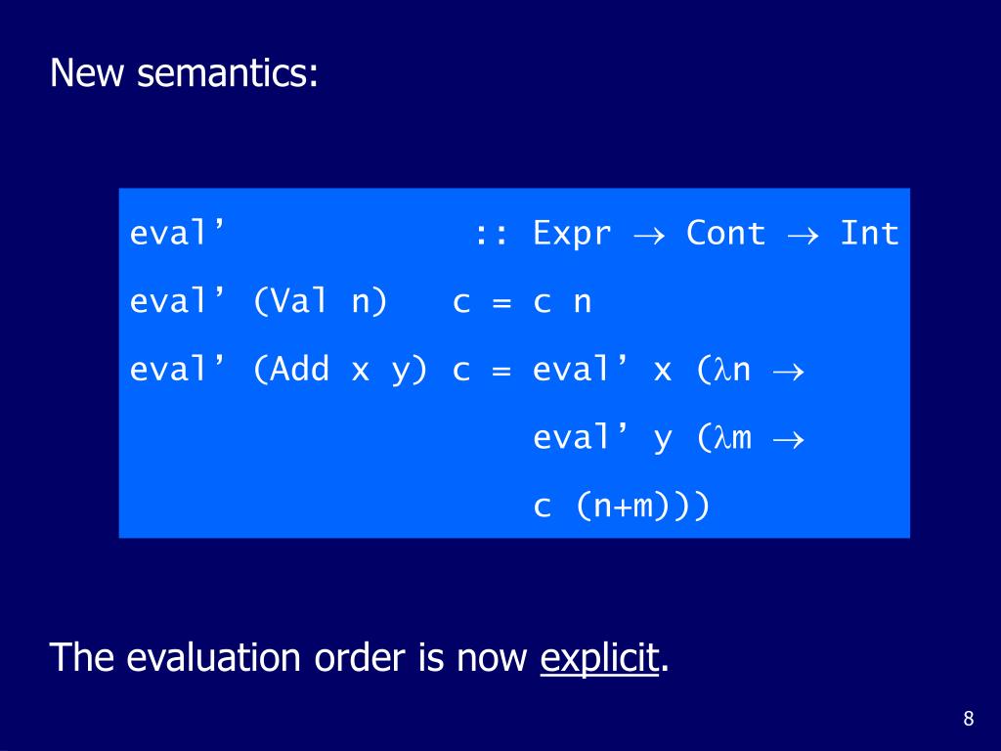Click the 'c (n+m)))' expression
Screen dimensions: 1001x751
click(621, 507)
